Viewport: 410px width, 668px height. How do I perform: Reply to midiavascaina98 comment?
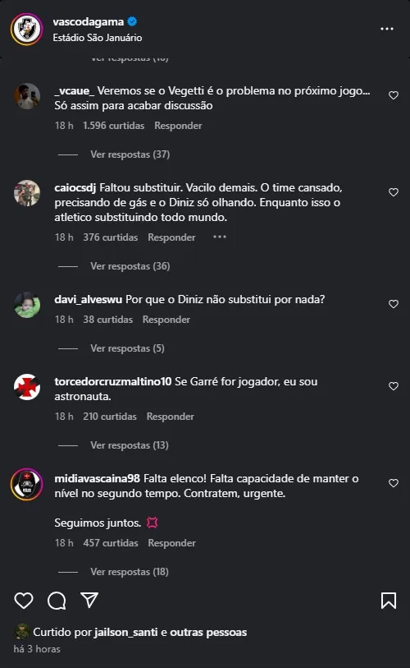(x=172, y=543)
